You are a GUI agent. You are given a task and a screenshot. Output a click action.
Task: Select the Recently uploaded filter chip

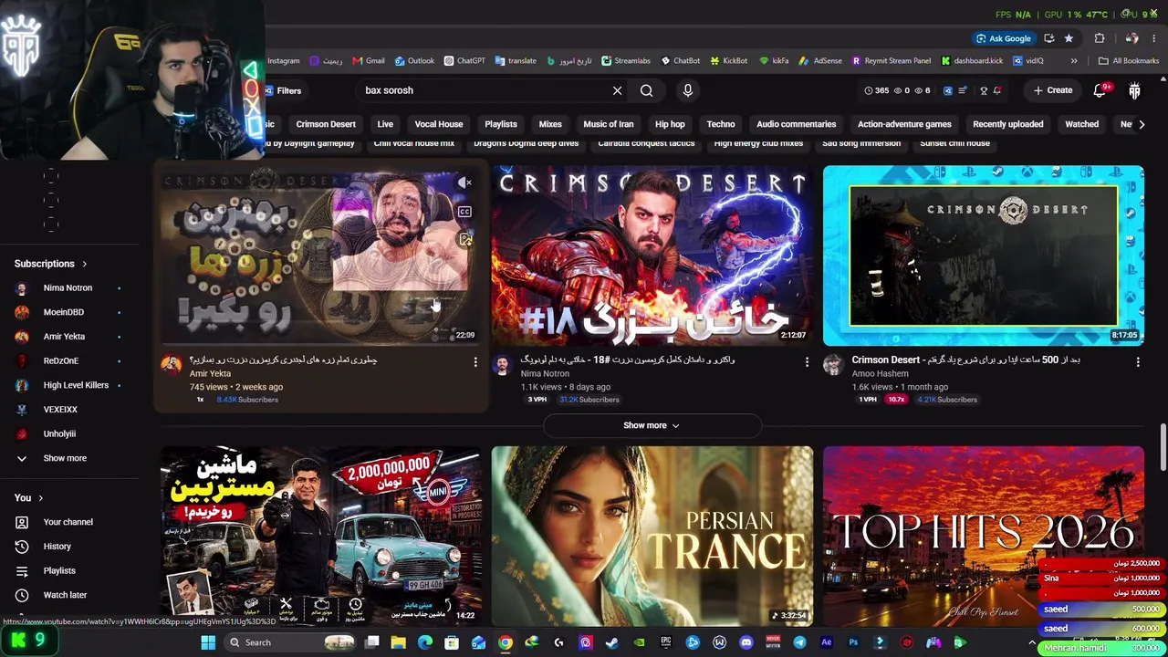tap(1008, 124)
